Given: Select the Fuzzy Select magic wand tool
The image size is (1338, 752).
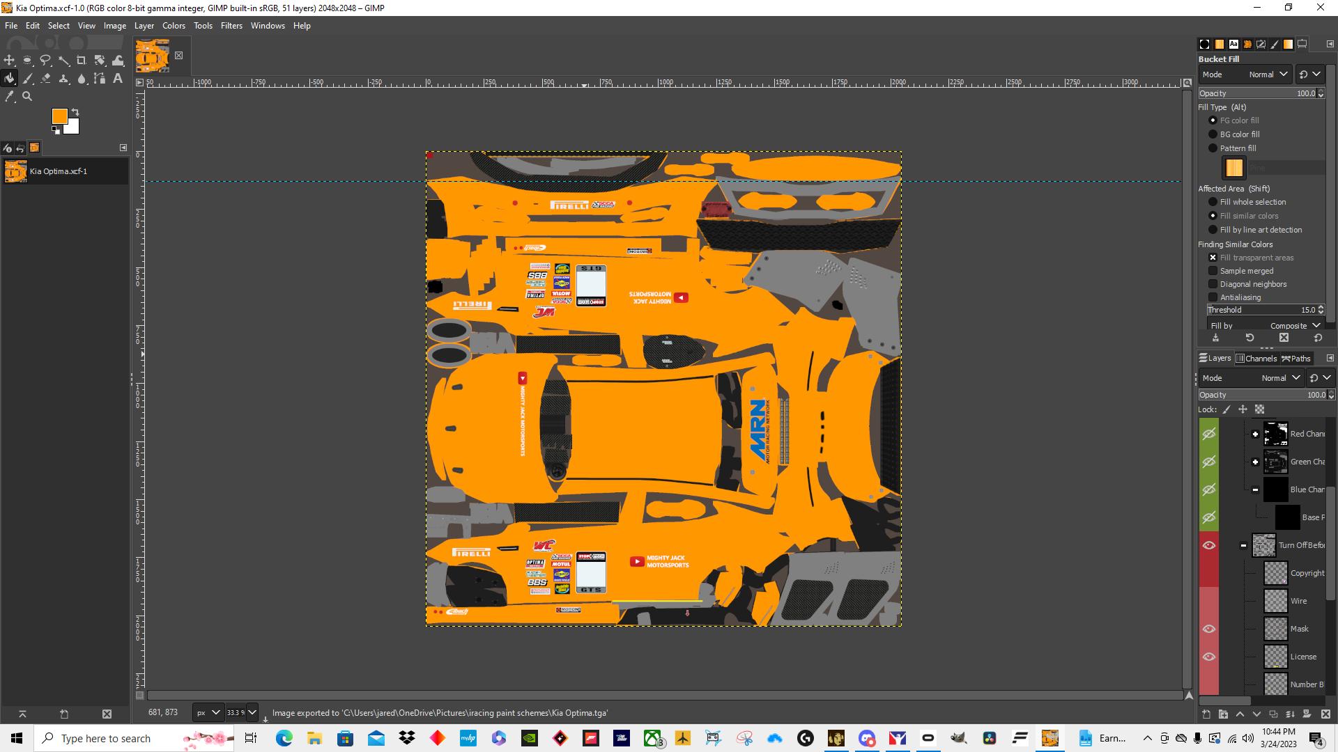Looking at the screenshot, I should tap(63, 61).
